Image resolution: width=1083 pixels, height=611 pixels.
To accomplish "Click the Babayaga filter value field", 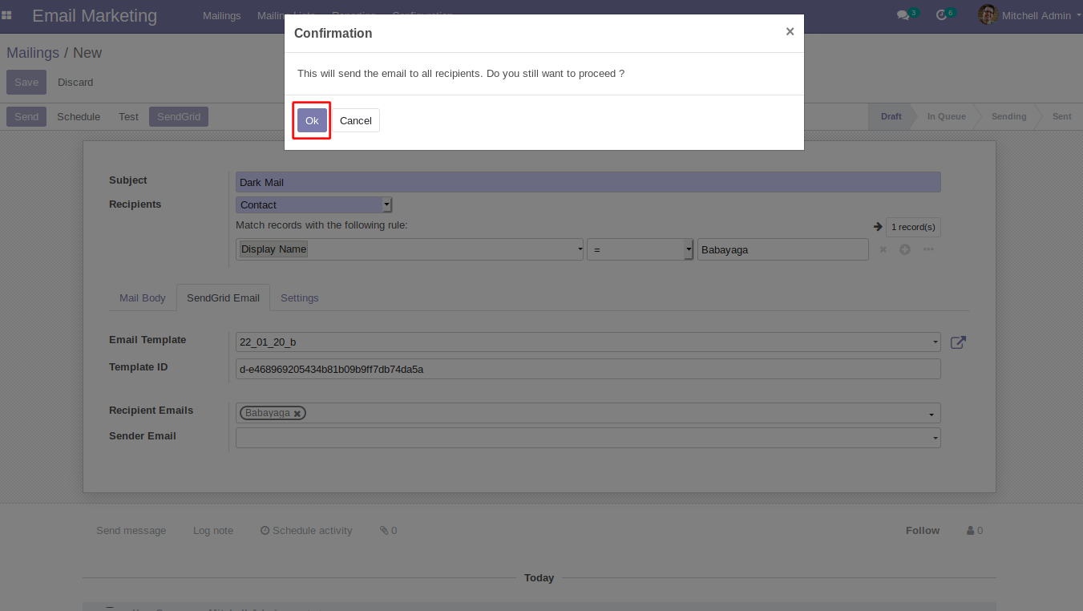I will tap(783, 249).
